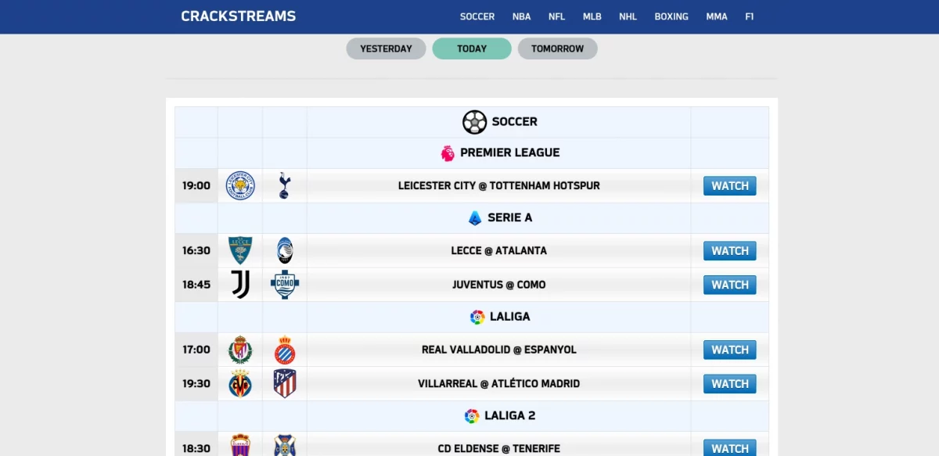Open the NBA menu item

pyautogui.click(x=521, y=16)
